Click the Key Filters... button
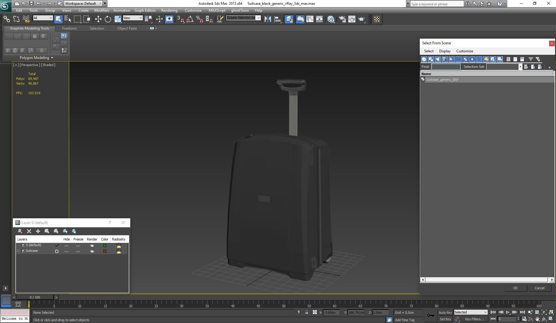The width and height of the screenshot is (556, 323). (x=474, y=319)
